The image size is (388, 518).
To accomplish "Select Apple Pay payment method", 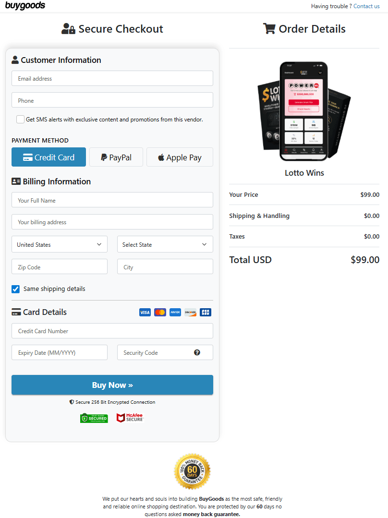I will 180,157.
